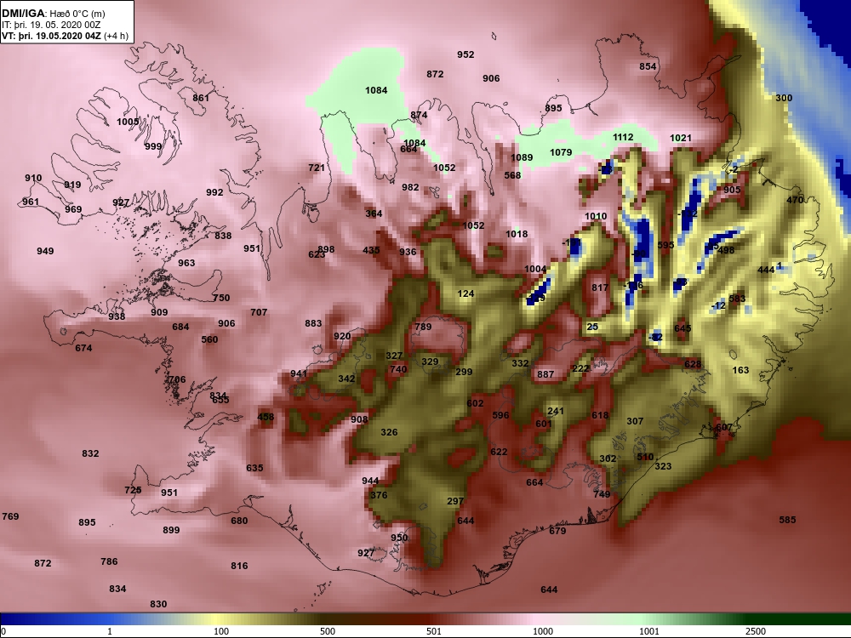Click the map value '936'

coord(408,252)
